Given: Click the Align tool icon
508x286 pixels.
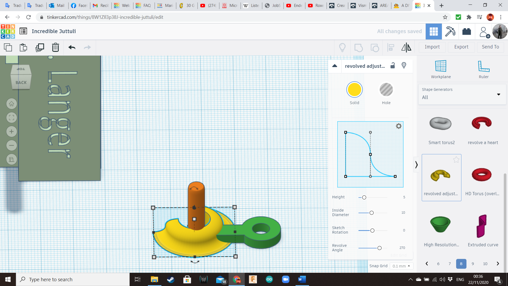Looking at the screenshot, I should [391, 47].
